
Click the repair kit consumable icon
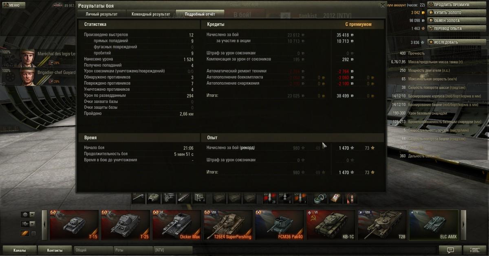coord(320,198)
